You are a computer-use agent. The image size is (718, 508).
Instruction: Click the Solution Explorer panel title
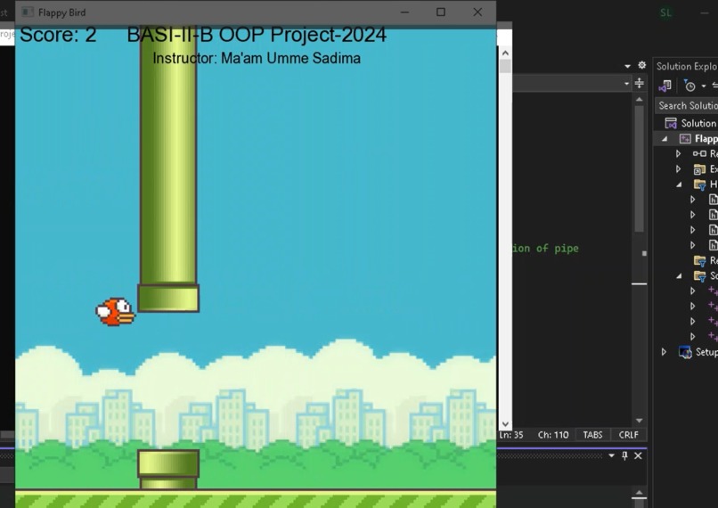[687, 67]
